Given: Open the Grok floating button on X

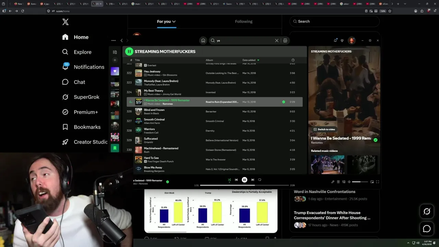Looking at the screenshot, I should point(427,212).
